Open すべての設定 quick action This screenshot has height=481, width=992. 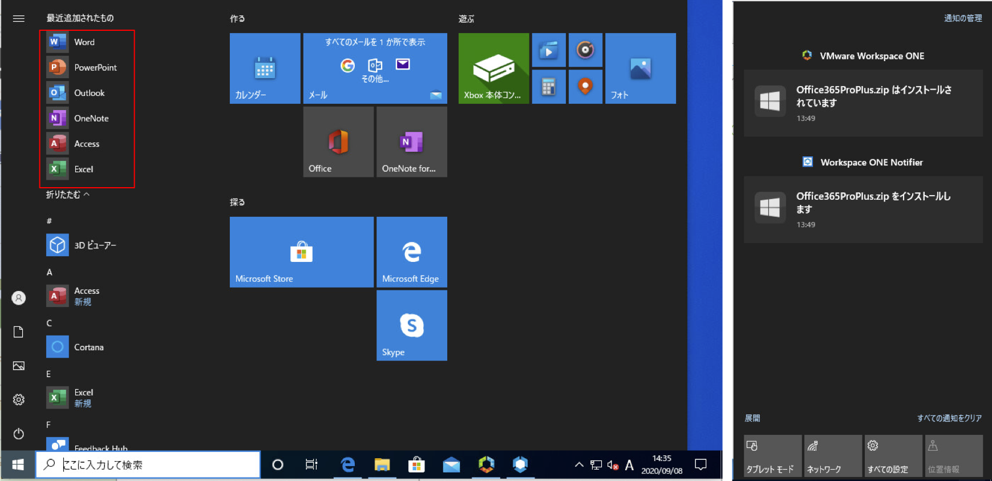coord(893,456)
